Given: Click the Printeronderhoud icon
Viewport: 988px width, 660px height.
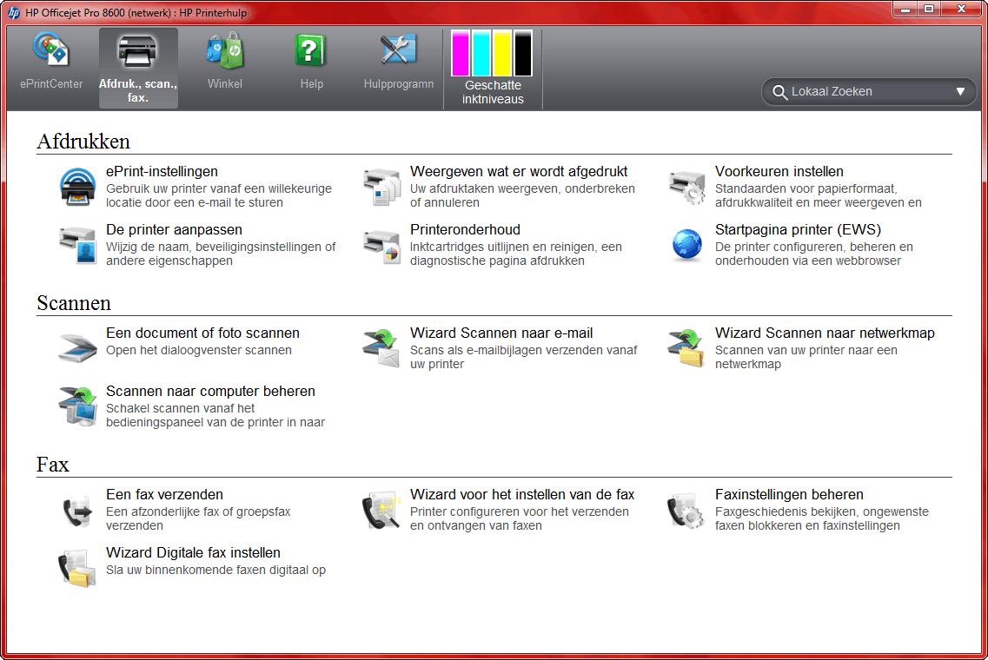Looking at the screenshot, I should 381,247.
